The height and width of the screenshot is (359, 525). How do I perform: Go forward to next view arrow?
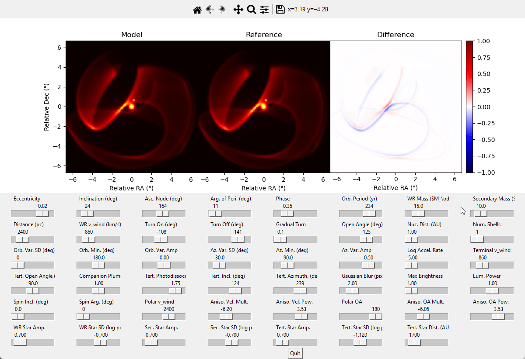[222, 9]
